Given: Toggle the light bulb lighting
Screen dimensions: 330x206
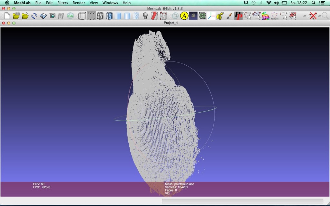Looking at the screenshot, I should click(x=145, y=16).
